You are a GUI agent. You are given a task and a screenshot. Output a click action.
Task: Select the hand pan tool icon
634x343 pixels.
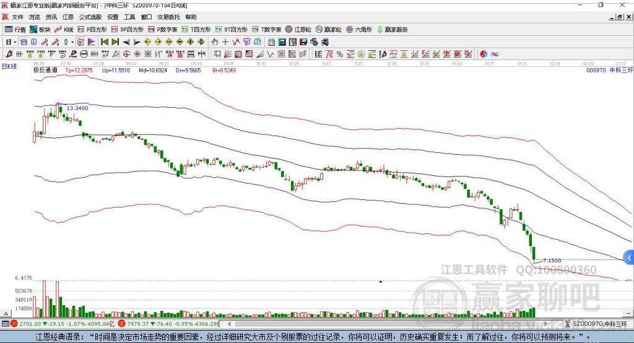click(215, 42)
